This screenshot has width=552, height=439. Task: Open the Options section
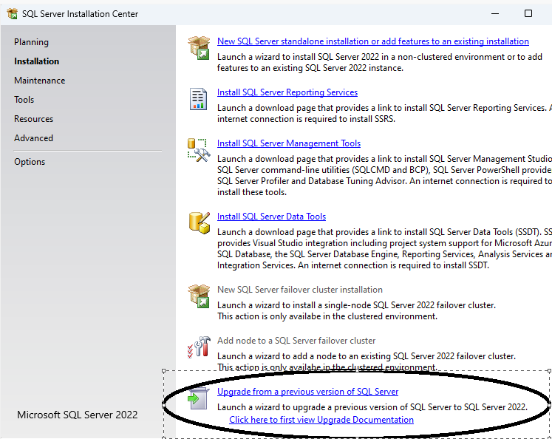(30, 162)
